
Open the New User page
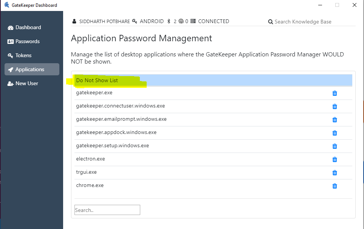[26, 84]
